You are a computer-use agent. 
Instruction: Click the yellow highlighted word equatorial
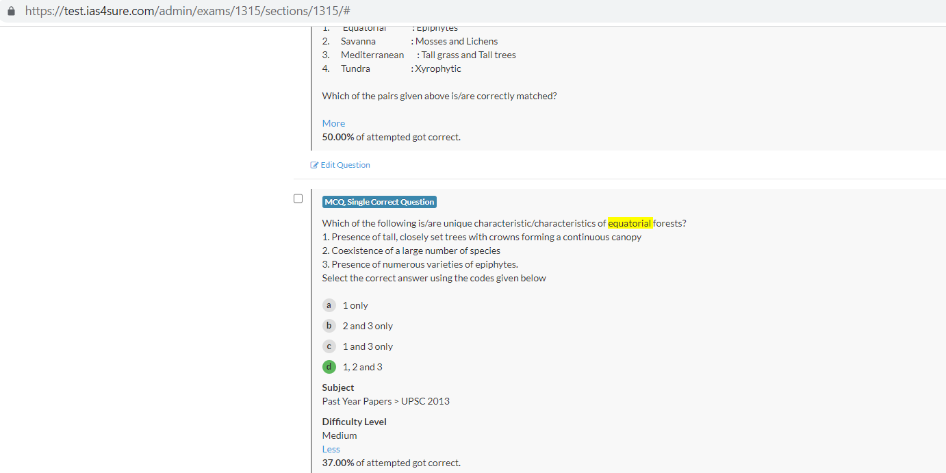pyautogui.click(x=629, y=223)
